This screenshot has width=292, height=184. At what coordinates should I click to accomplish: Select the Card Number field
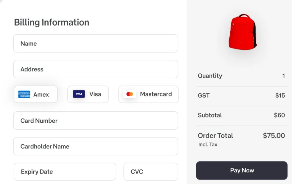96,121
